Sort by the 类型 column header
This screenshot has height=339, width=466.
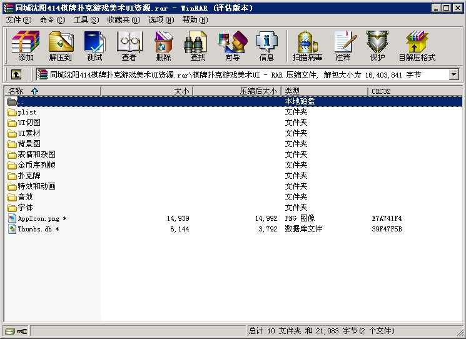325,91
